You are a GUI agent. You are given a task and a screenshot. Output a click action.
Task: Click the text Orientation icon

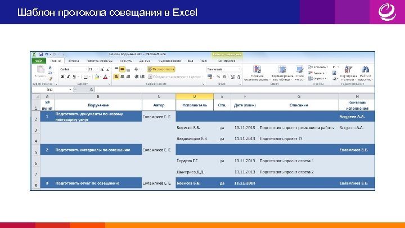click(x=136, y=69)
